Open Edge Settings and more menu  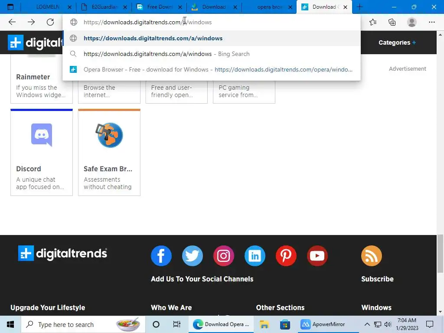(431, 22)
